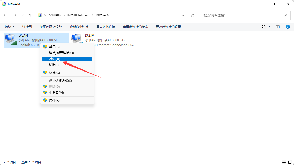Refresh the network connections list
This screenshot has width=294, height=165.
point(193,15)
